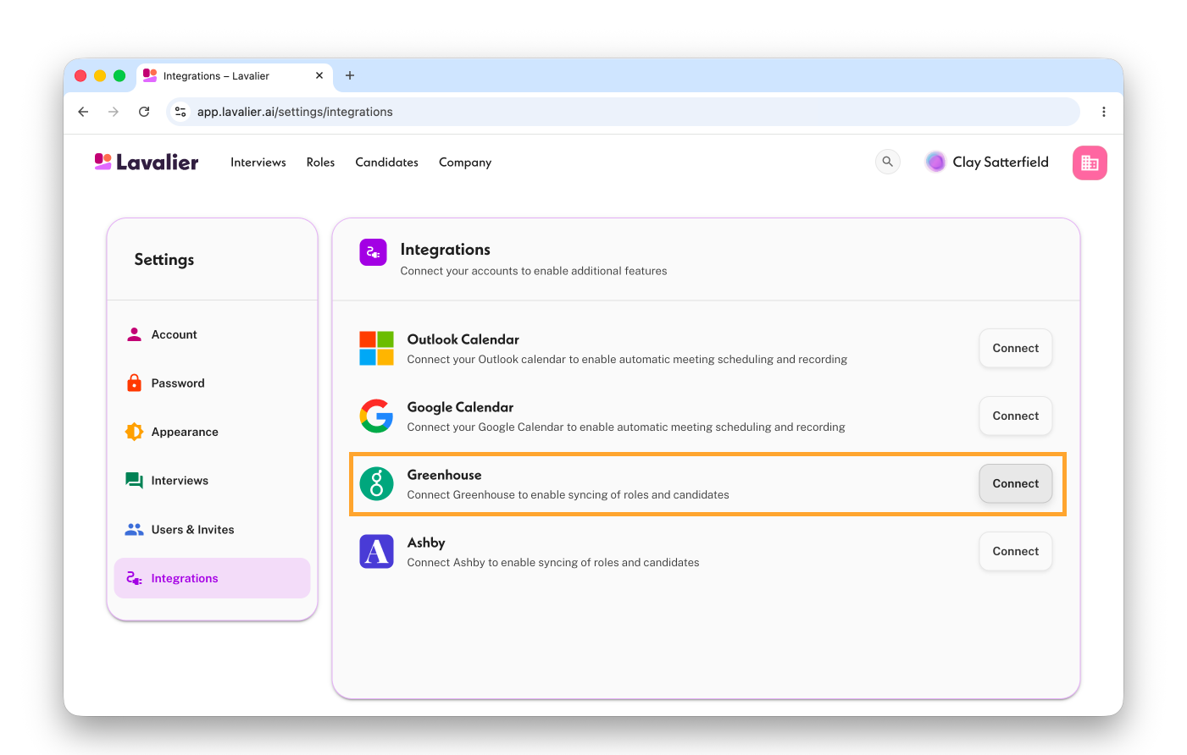The height and width of the screenshot is (755, 1187).
Task: Click the purple Integrations header icon
Action: pyautogui.click(x=373, y=252)
